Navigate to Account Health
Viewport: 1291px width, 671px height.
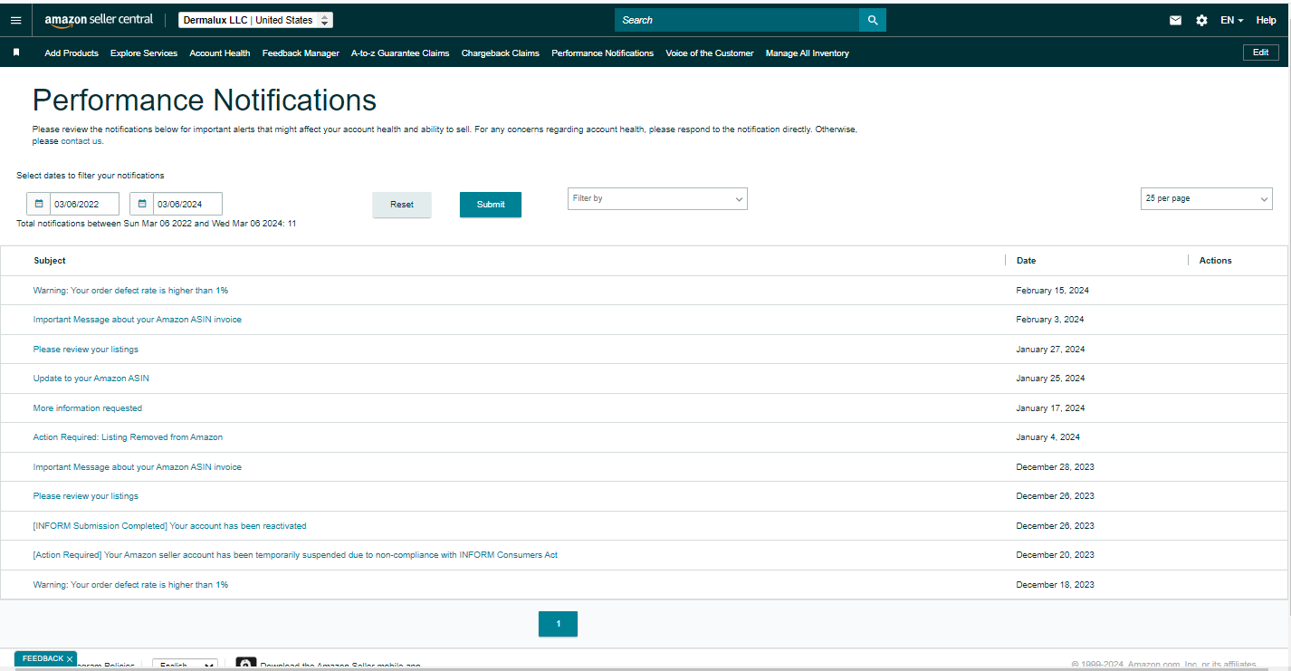[x=220, y=53]
